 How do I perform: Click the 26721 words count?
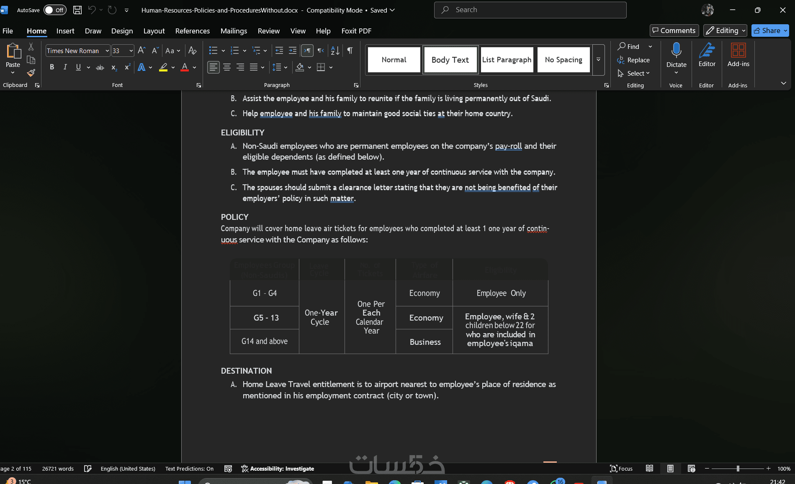(x=58, y=469)
